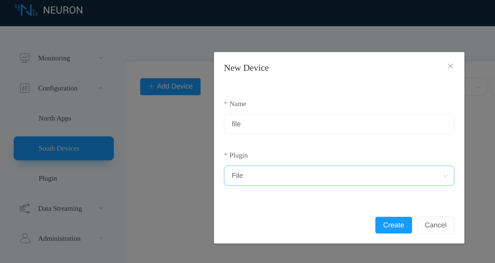Expand the Monitoring section
This screenshot has height=263, width=495.
coord(101,58)
